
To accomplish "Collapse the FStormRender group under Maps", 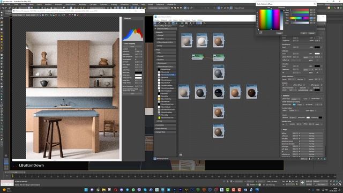I will click(166, 66).
